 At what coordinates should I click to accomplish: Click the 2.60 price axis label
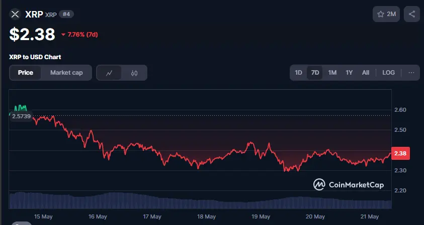click(x=400, y=110)
